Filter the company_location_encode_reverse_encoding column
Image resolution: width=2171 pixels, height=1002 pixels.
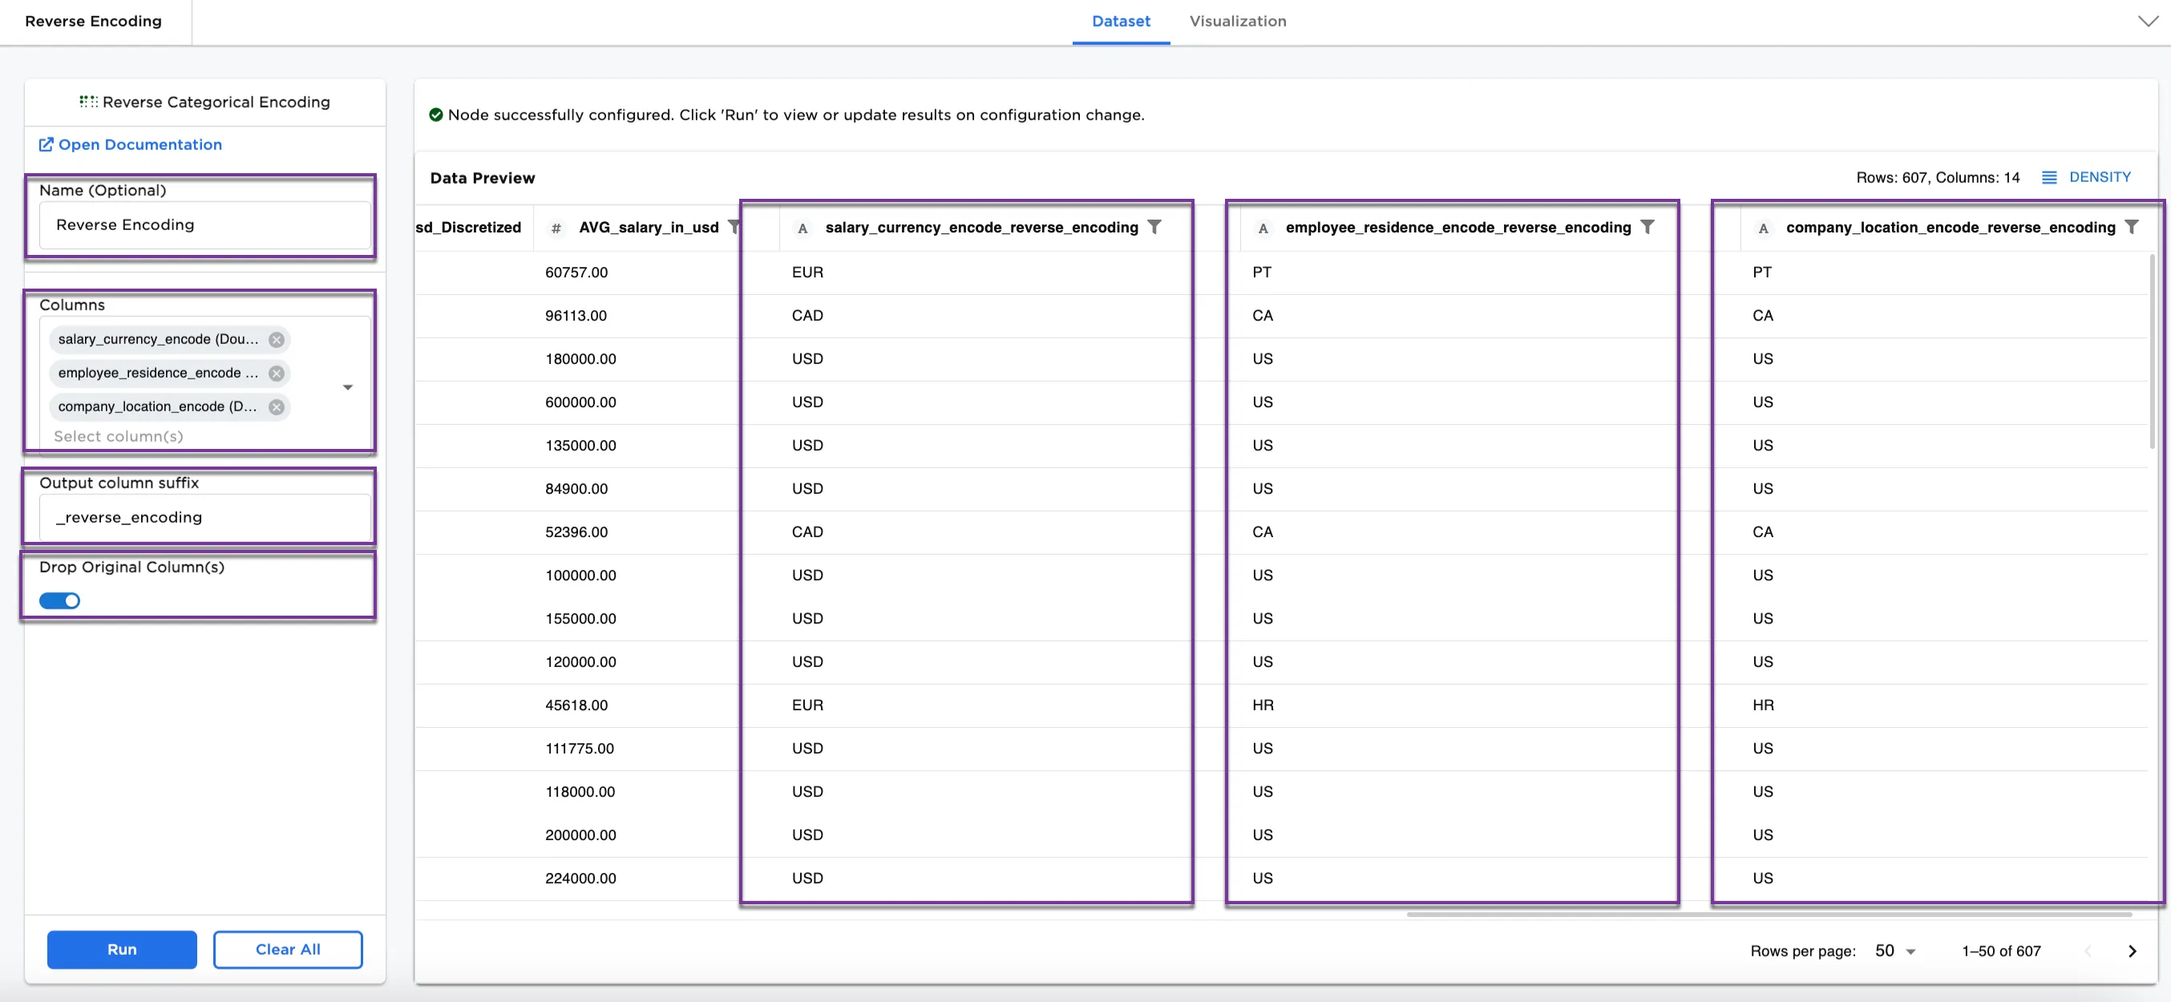click(x=2132, y=227)
